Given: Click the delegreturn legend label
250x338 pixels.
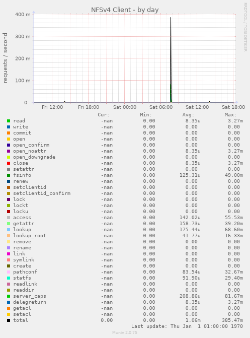Looking at the screenshot, I should 30,302.
